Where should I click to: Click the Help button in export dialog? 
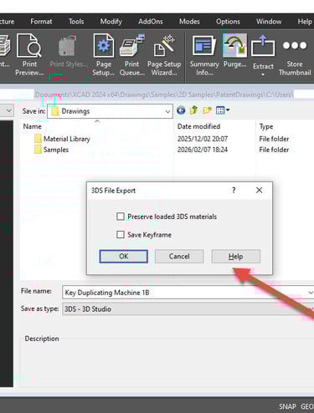[236, 256]
